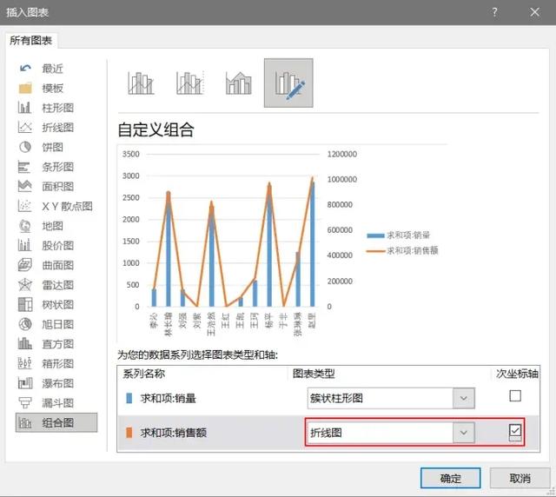
Task: Uncheck secondary axis for 求和项:销售额
Action: [x=515, y=430]
